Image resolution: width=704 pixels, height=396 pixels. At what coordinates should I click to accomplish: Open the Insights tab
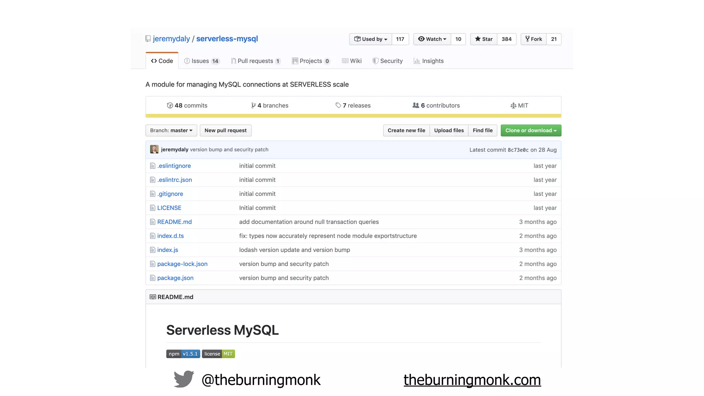click(429, 61)
